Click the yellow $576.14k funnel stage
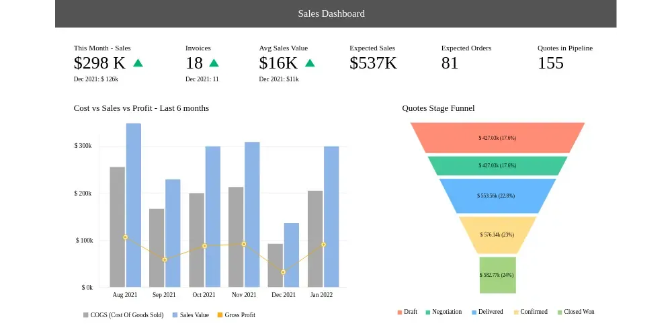 point(497,235)
